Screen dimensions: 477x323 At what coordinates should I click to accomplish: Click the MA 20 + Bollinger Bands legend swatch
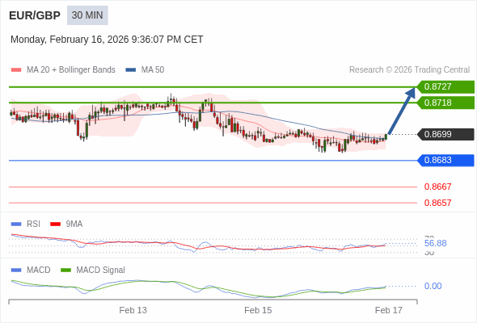click(16, 70)
